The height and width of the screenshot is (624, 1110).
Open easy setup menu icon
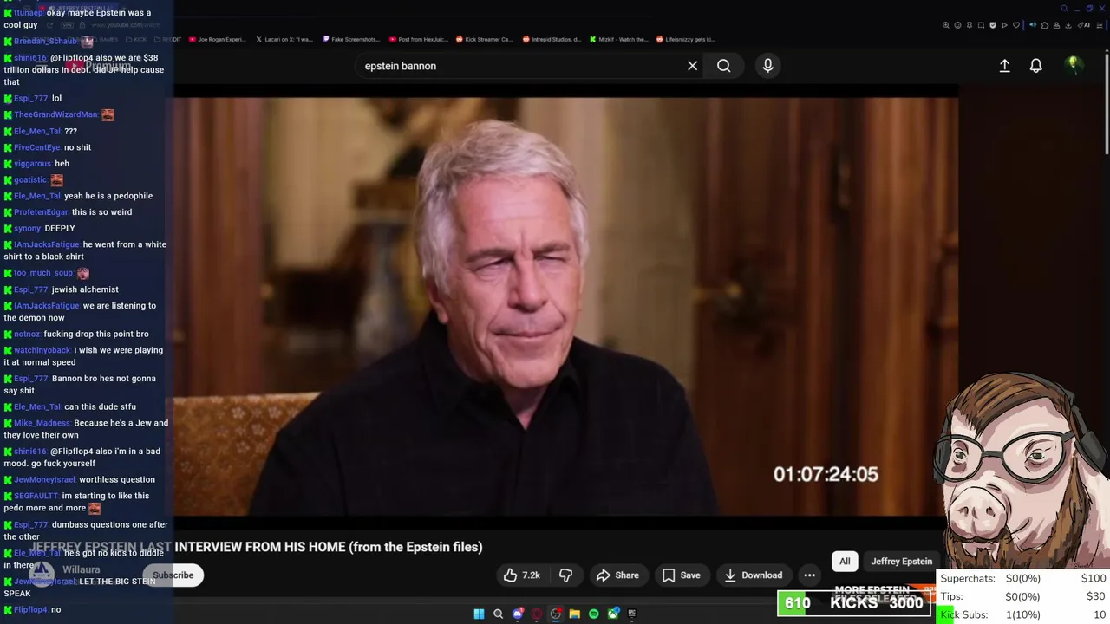tap(1100, 25)
